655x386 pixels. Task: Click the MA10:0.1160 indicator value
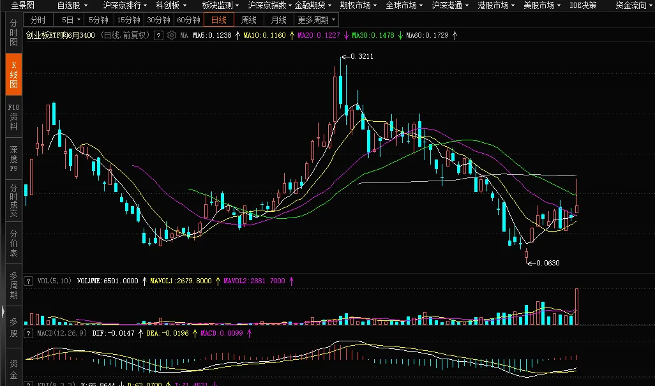pos(264,36)
